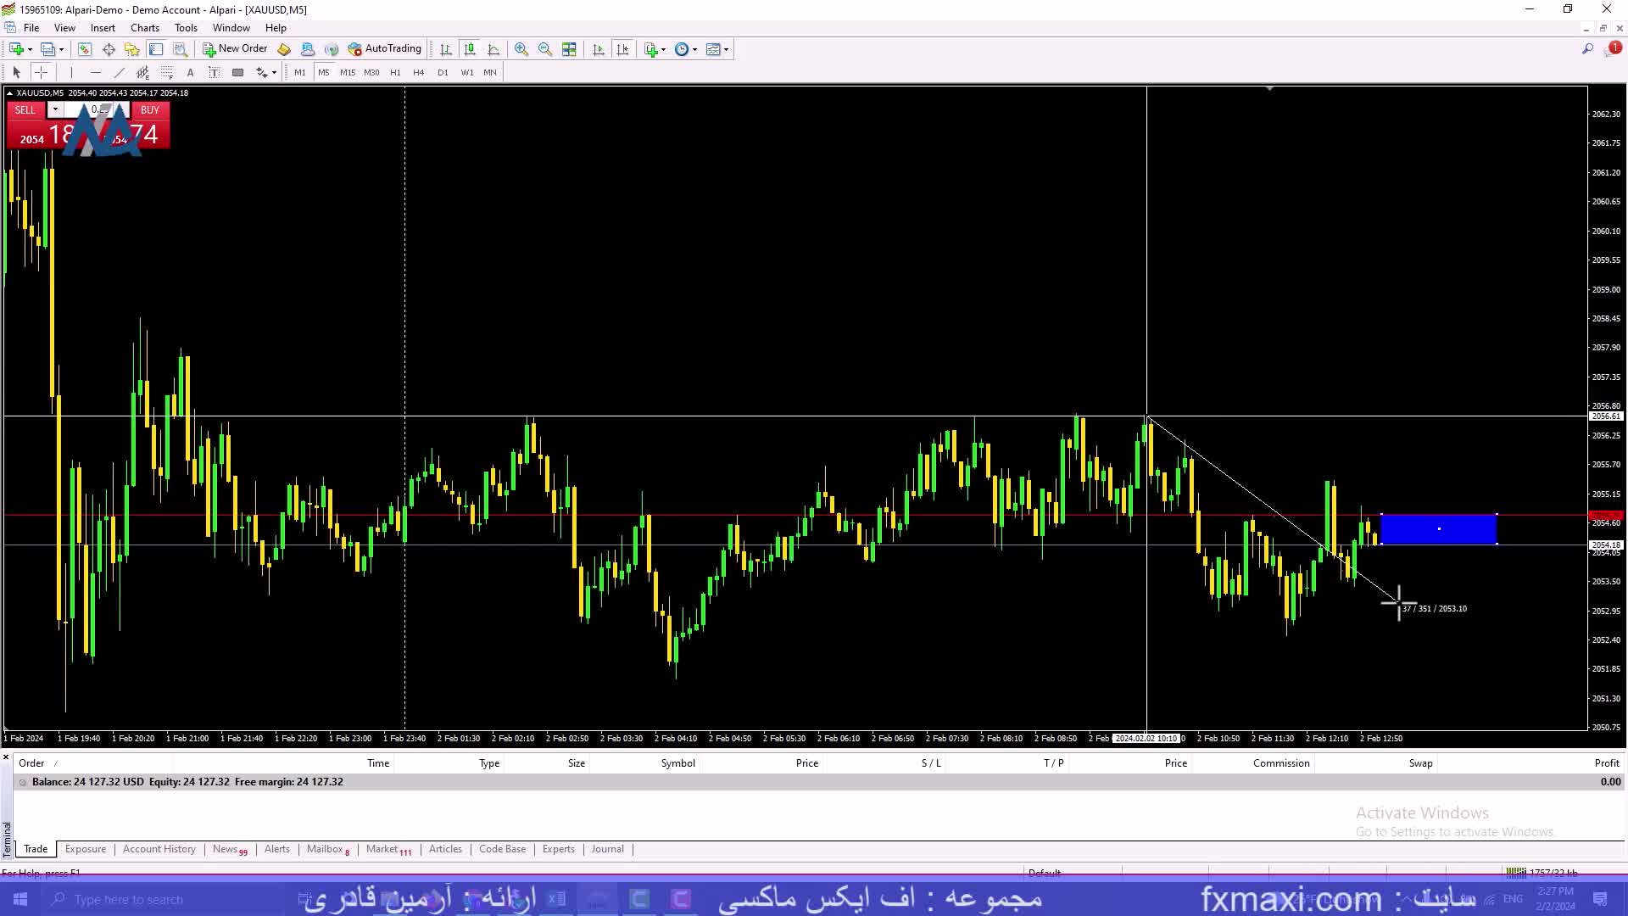Zoom out of the chart
1628x916 pixels.
coord(545,49)
